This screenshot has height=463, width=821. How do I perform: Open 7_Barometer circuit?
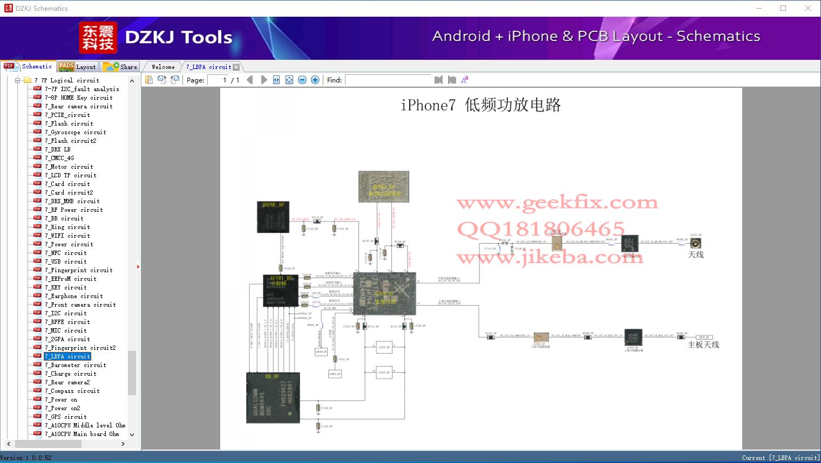76,365
